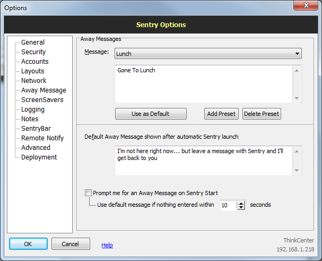This screenshot has width=322, height=261.
Task: Click the Delete Preset button
Action: point(262,114)
